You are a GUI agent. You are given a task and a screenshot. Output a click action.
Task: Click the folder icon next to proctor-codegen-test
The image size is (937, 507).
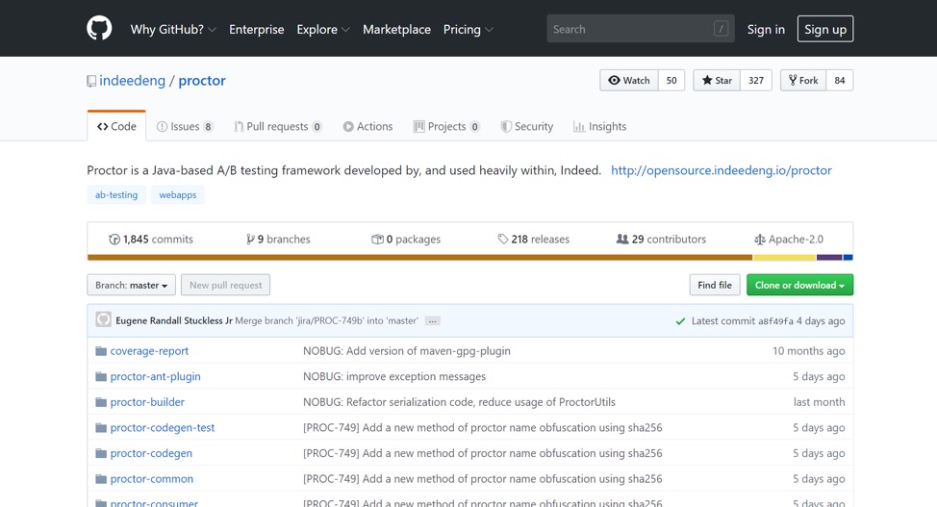coord(101,428)
